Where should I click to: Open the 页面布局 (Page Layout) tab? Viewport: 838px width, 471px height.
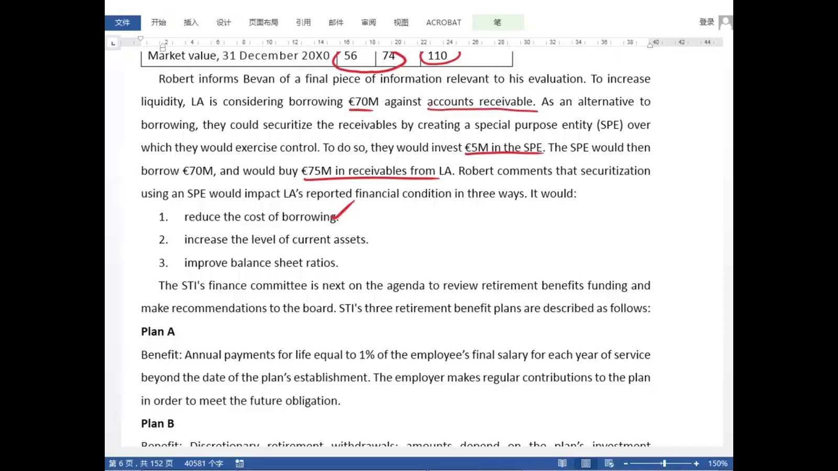tap(263, 23)
